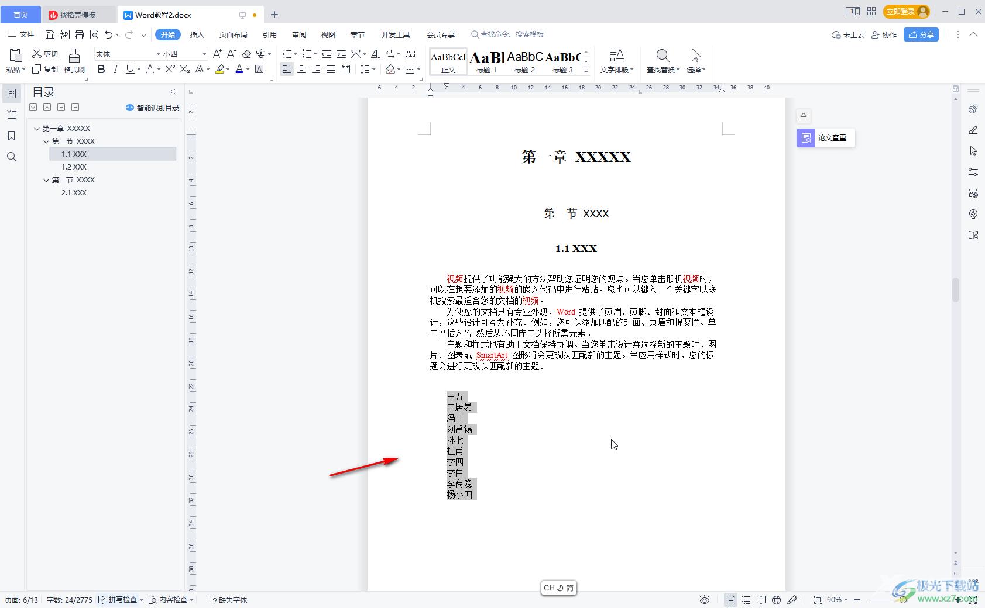Open the Review (审阅) tab
Screen dimensions: 985x608
(299, 34)
